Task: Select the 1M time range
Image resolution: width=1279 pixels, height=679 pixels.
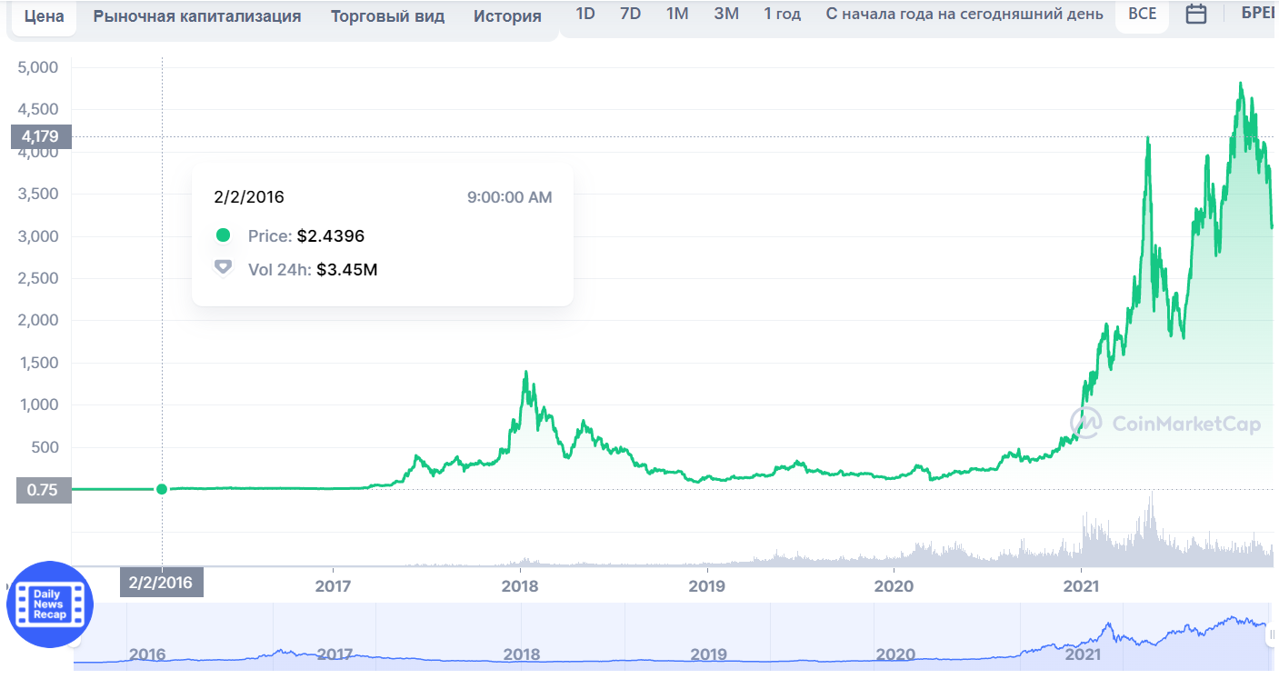Action: pyautogui.click(x=677, y=15)
